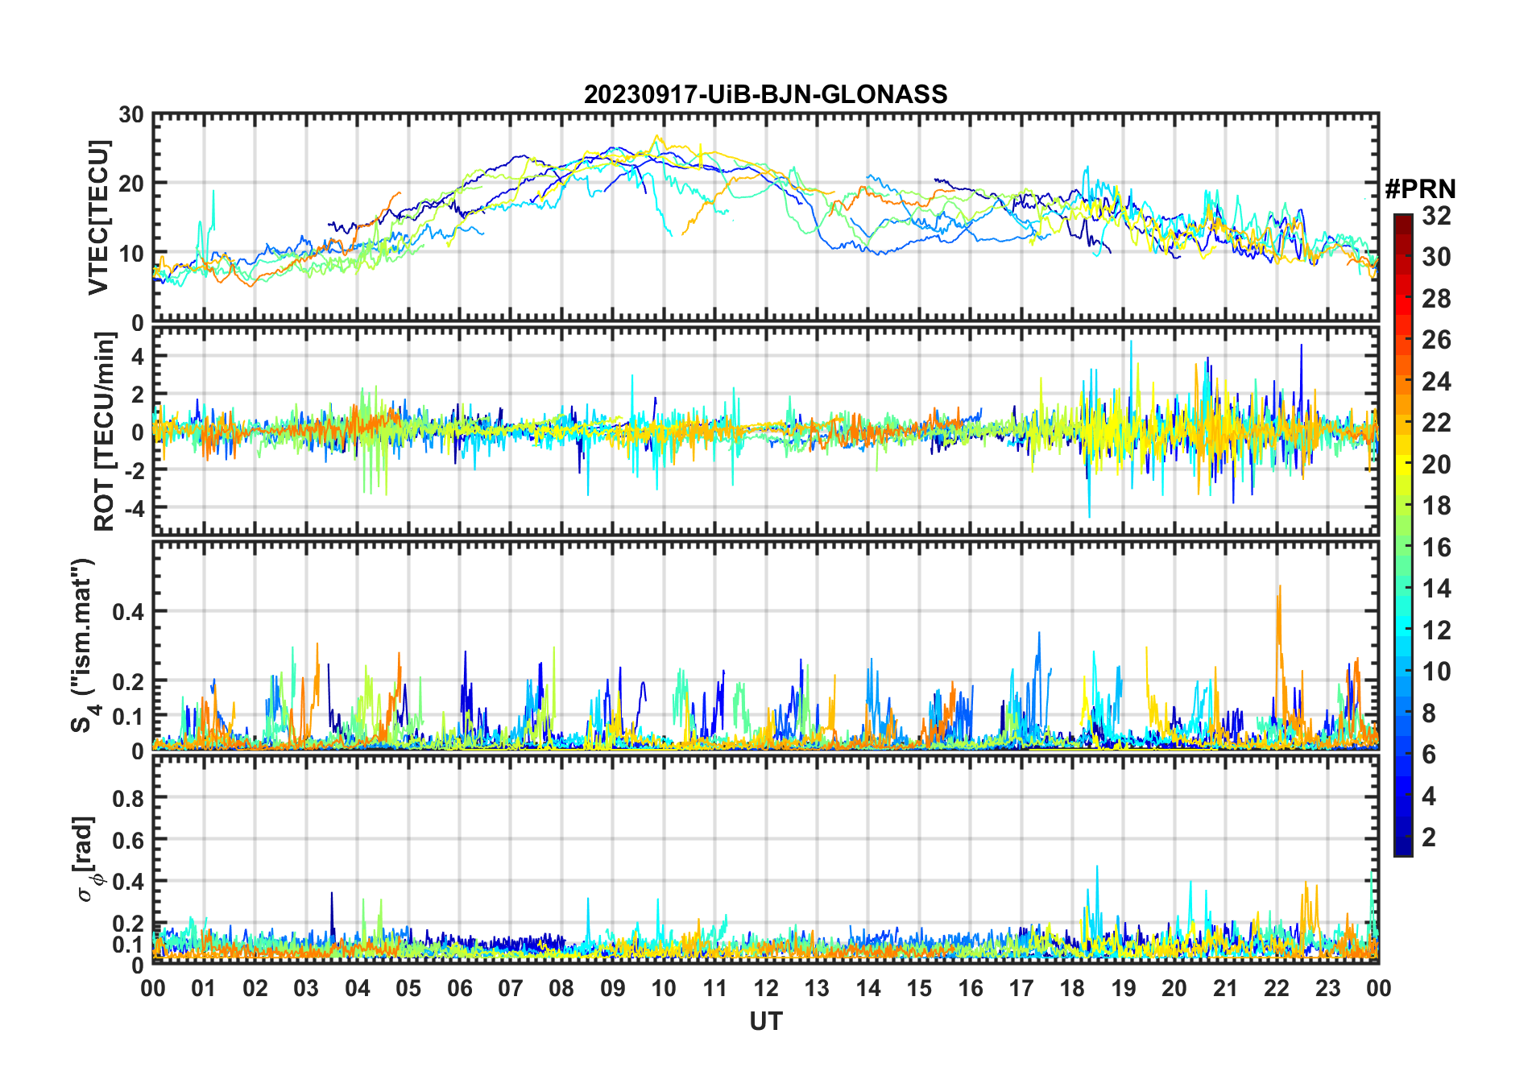Click hour 11 on the UT axis

click(x=715, y=988)
